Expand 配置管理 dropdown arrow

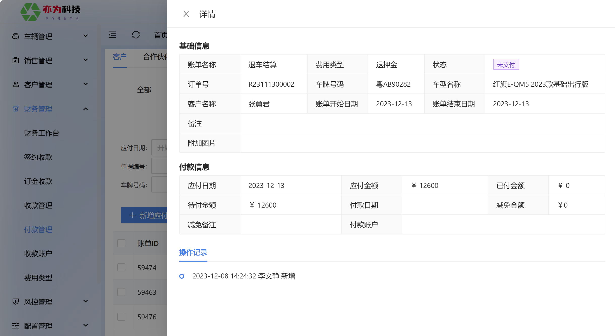coord(86,325)
